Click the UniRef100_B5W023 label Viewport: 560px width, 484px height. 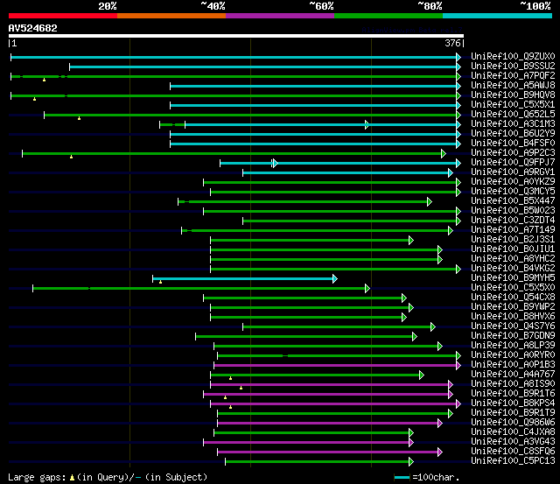(x=513, y=211)
